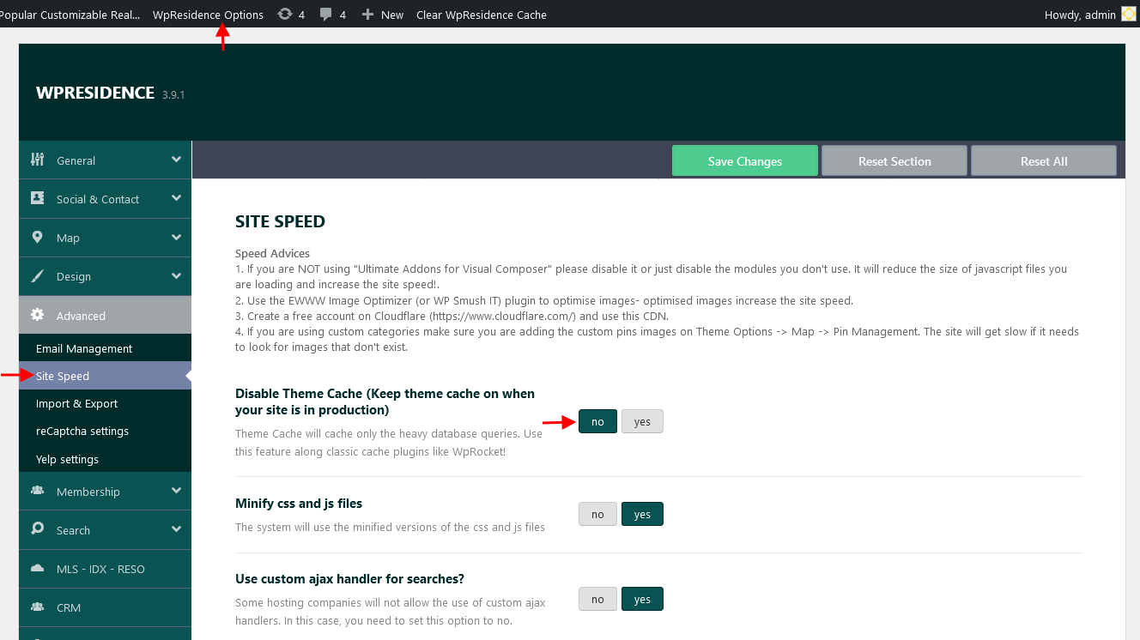Click the CRM menu label
Screen dimensions: 1140x640
(x=69, y=607)
